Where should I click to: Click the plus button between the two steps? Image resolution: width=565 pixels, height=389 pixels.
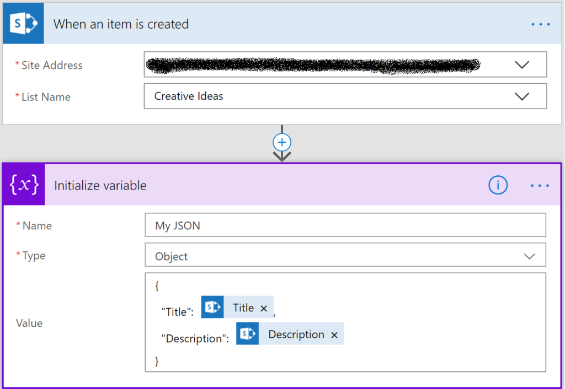click(281, 142)
